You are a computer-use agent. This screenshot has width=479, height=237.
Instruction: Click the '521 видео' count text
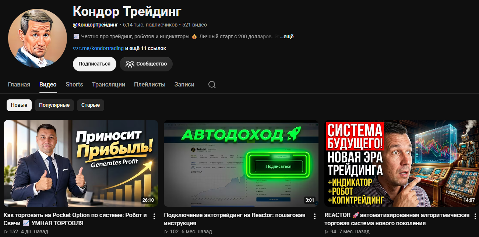[194, 25]
